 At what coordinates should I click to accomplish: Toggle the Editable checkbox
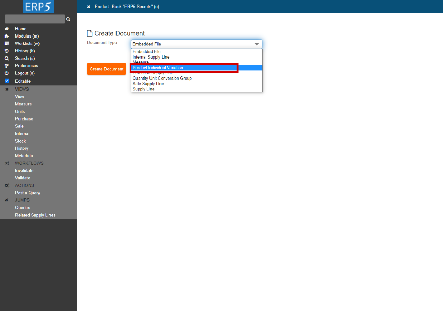(x=7, y=81)
